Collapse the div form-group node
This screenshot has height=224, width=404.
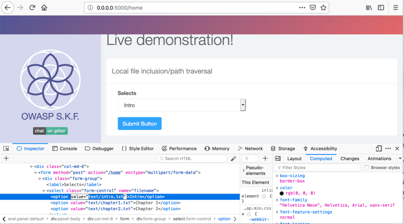(39, 179)
